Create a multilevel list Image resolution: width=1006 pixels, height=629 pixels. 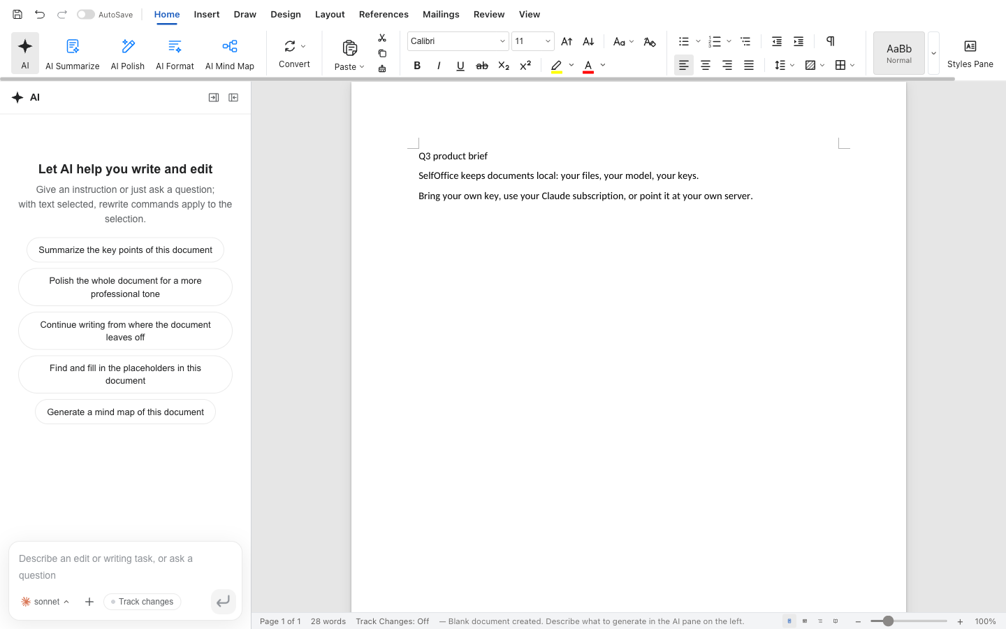(x=745, y=42)
